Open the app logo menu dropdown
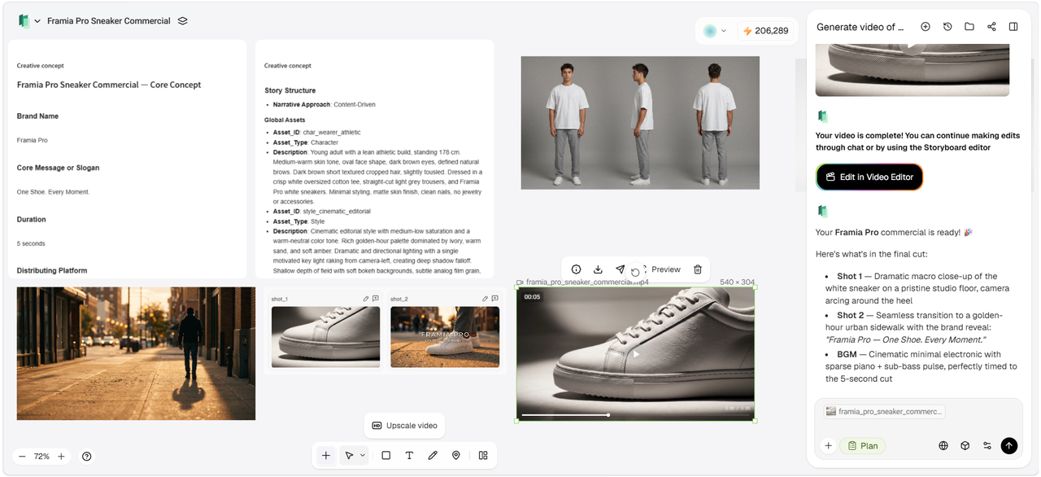The width and height of the screenshot is (1041, 477). [x=29, y=21]
